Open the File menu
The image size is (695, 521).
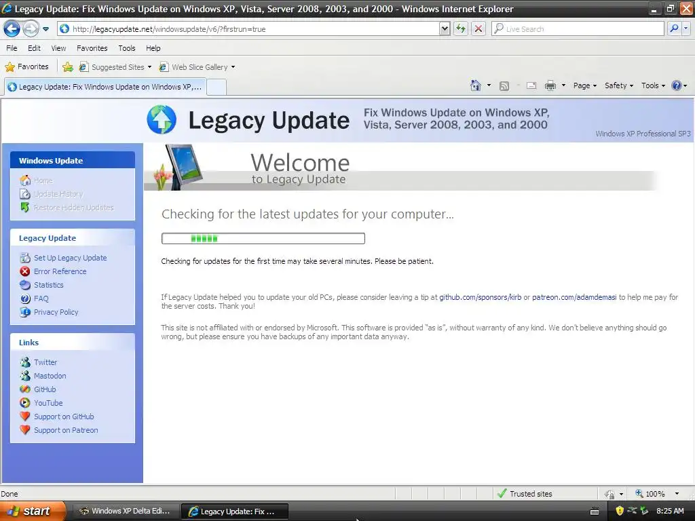(x=12, y=48)
